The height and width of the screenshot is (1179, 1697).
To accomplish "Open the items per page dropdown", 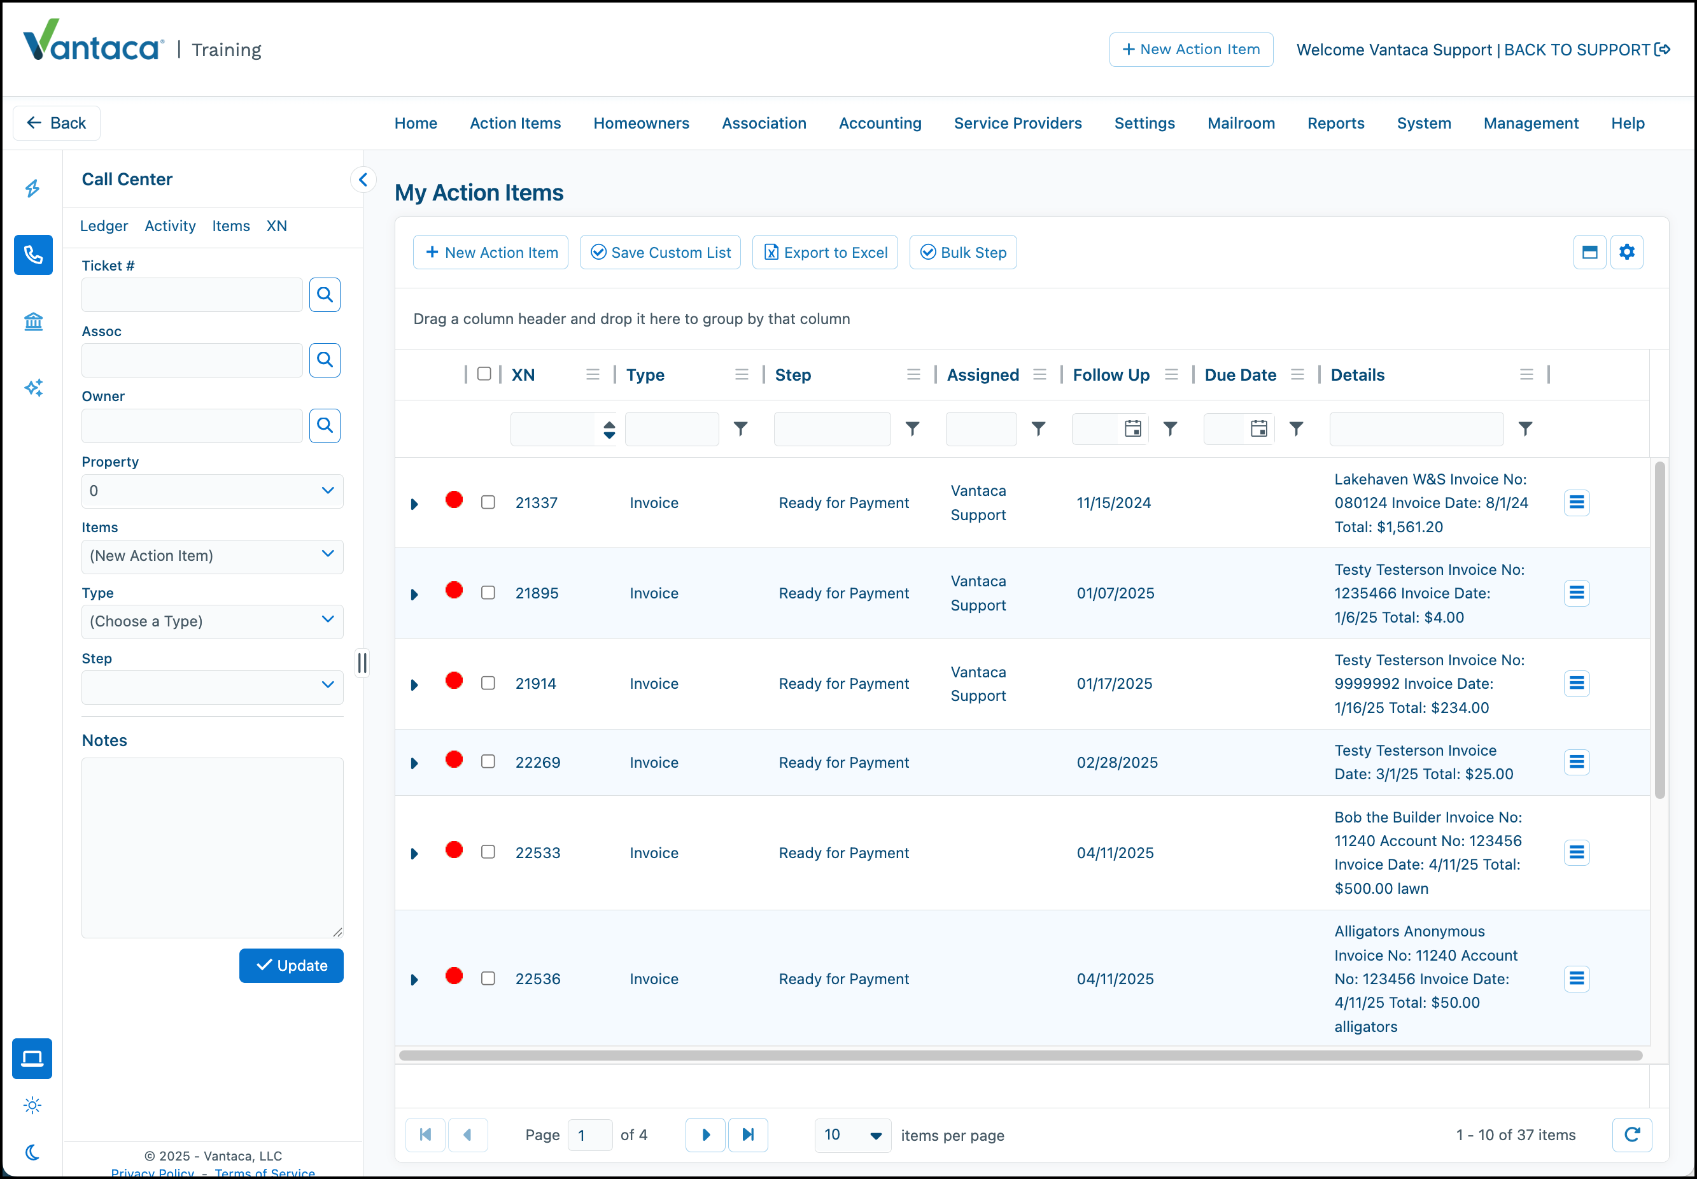I will point(853,1134).
